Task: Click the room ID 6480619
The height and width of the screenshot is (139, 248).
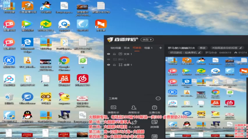Action: (x=225, y=53)
